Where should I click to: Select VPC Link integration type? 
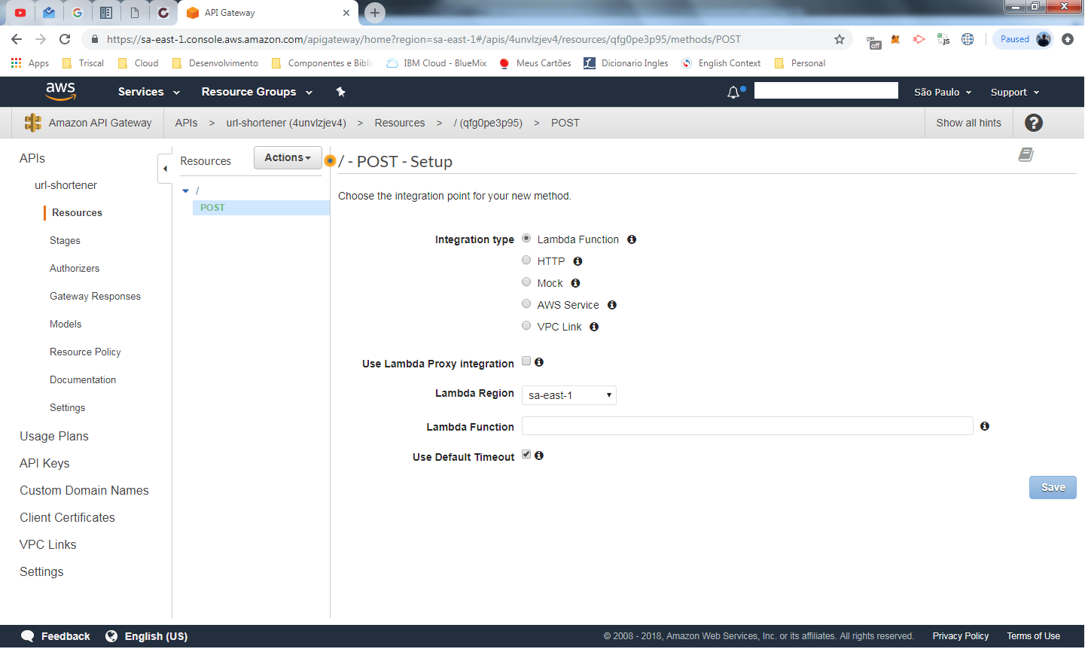[x=526, y=325]
